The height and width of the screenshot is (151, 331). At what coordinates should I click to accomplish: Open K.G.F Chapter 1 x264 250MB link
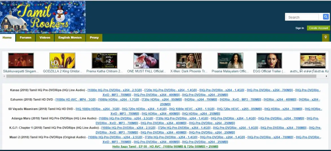coord(212,133)
